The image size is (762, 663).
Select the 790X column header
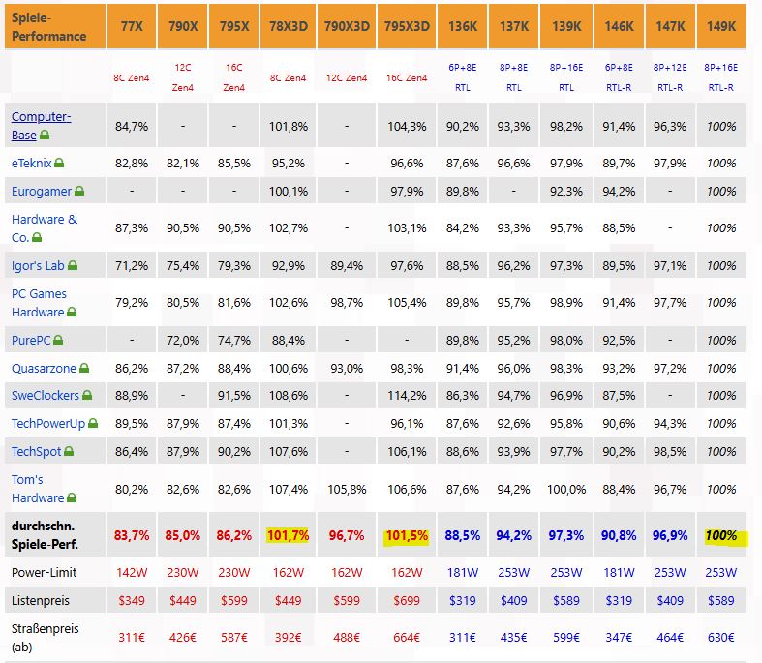click(x=183, y=26)
